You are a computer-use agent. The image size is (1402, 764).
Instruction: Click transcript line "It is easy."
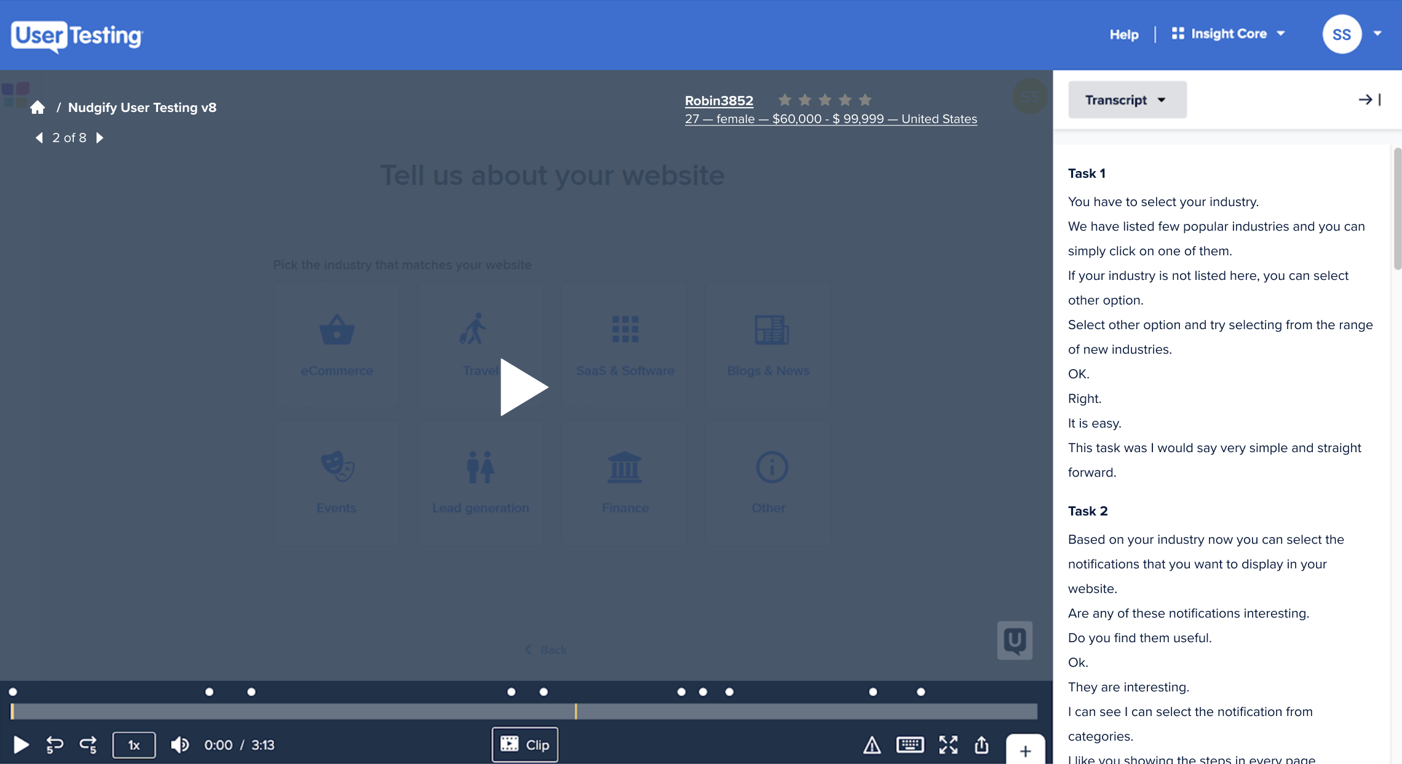1095,423
